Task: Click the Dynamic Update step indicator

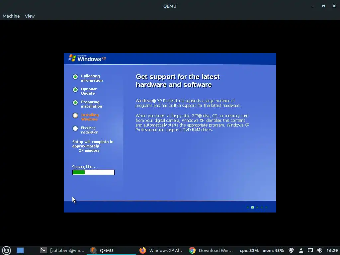Action: [x=75, y=90]
